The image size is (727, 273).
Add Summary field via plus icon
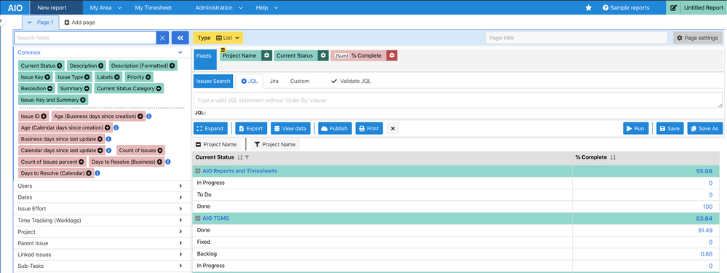87,88
